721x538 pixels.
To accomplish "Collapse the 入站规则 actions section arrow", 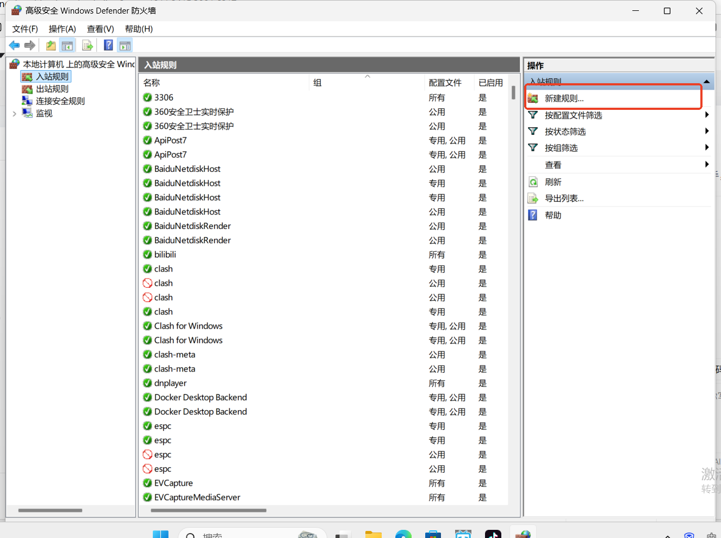I will click(706, 82).
